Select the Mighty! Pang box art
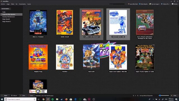Screen dimensions: 179x101 (38, 57)
